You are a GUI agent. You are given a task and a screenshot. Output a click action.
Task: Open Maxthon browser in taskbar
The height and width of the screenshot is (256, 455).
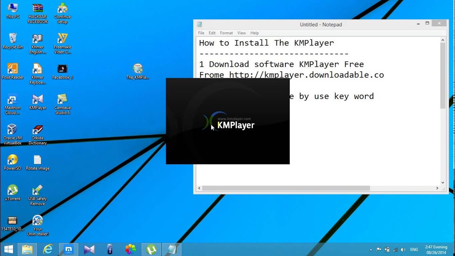click(69, 249)
